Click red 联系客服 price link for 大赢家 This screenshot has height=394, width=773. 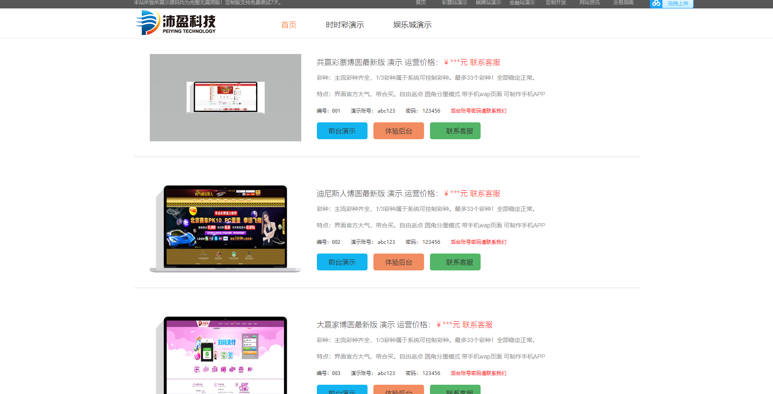click(477, 325)
